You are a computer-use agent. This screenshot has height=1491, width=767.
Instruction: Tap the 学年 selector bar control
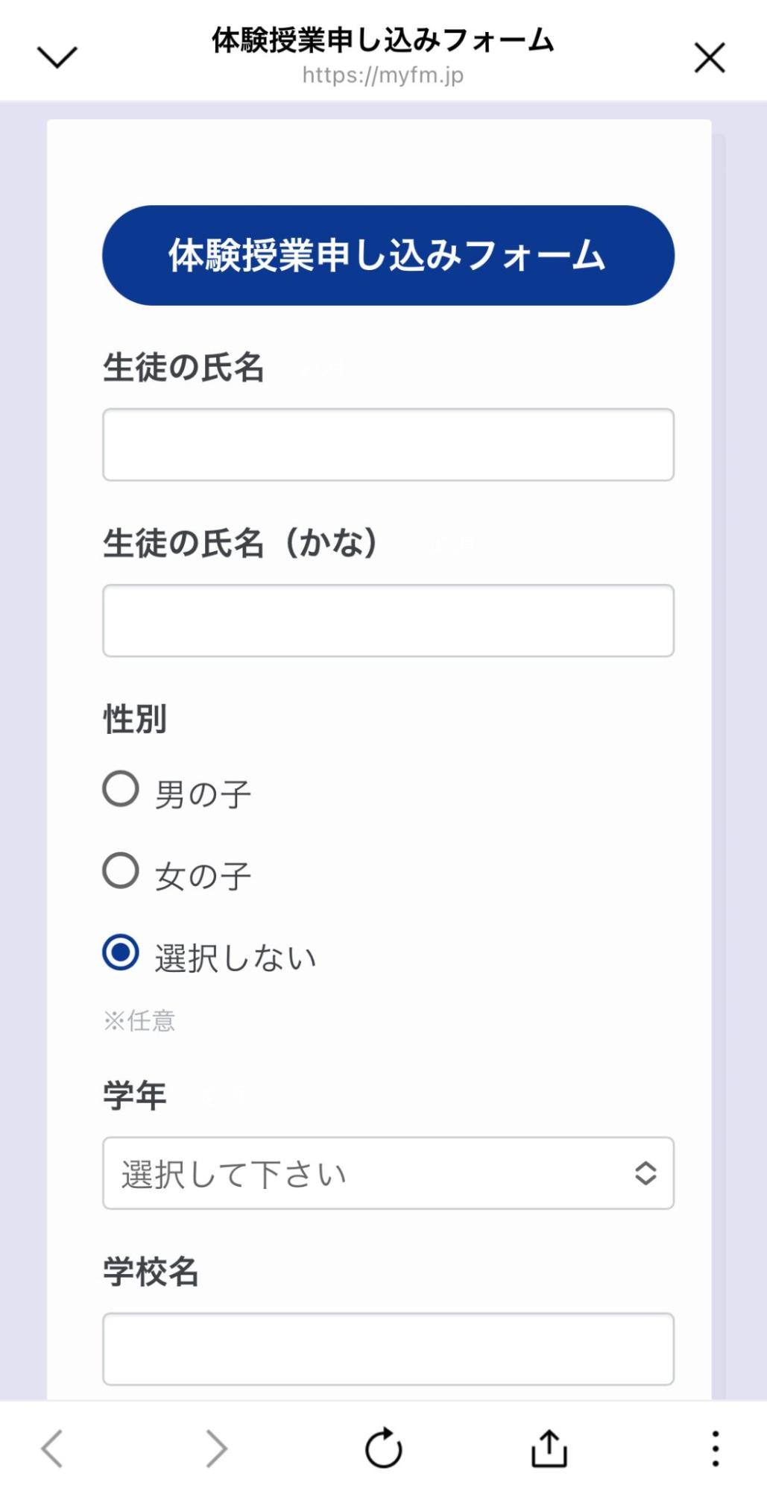[x=388, y=1172]
